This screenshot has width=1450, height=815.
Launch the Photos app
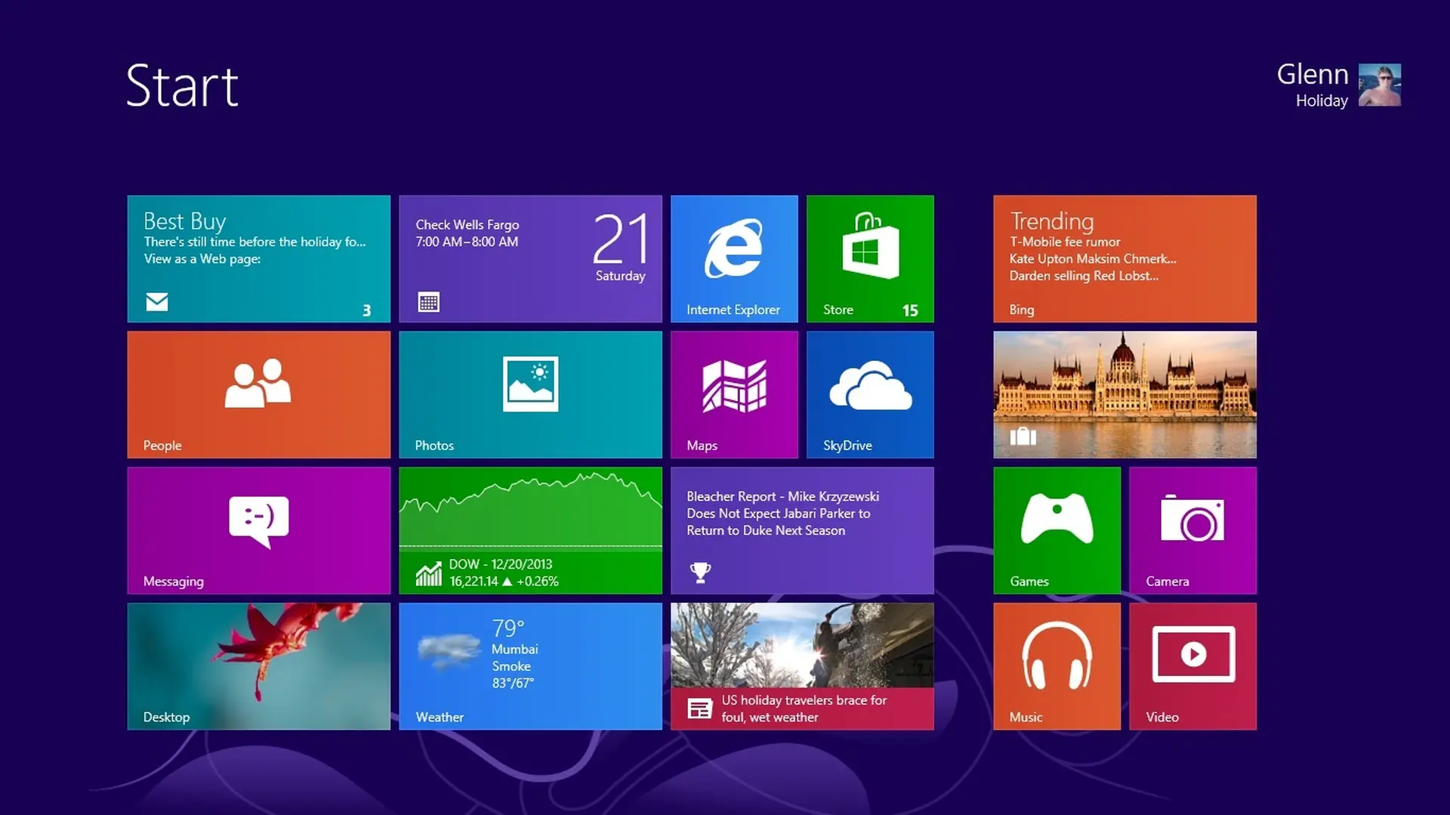pyautogui.click(x=529, y=393)
